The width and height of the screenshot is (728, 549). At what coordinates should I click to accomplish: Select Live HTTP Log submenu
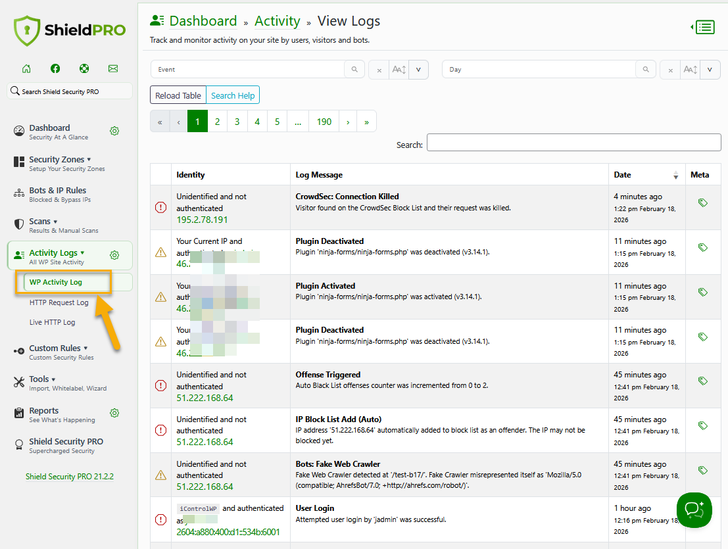53,322
